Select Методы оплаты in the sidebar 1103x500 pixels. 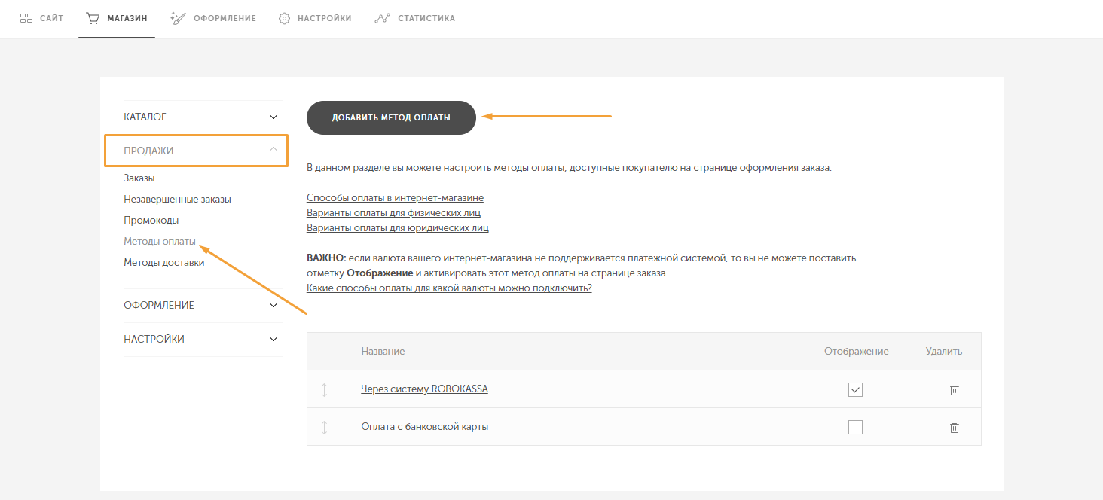click(160, 242)
